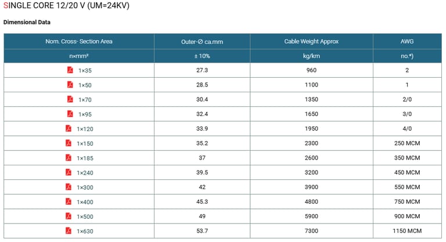Click the AWG column header

(407, 42)
